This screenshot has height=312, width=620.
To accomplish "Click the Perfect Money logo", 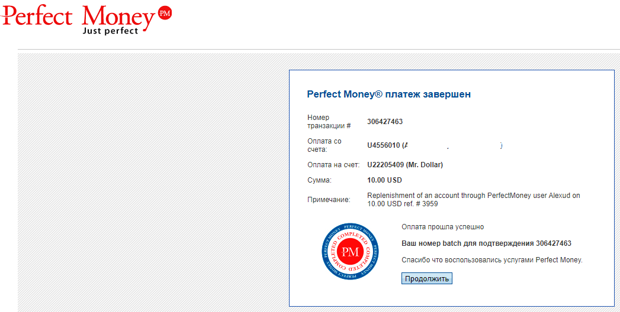I will (x=86, y=19).
